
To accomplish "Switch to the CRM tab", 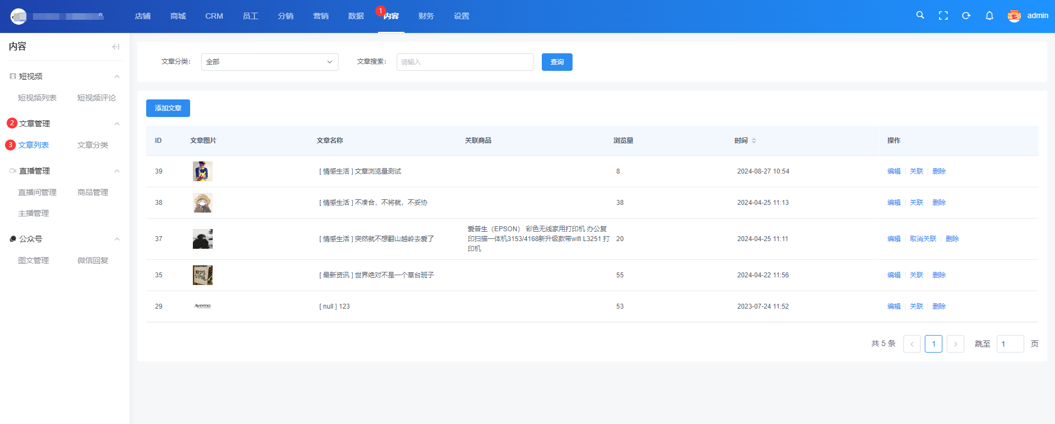I will (x=214, y=16).
